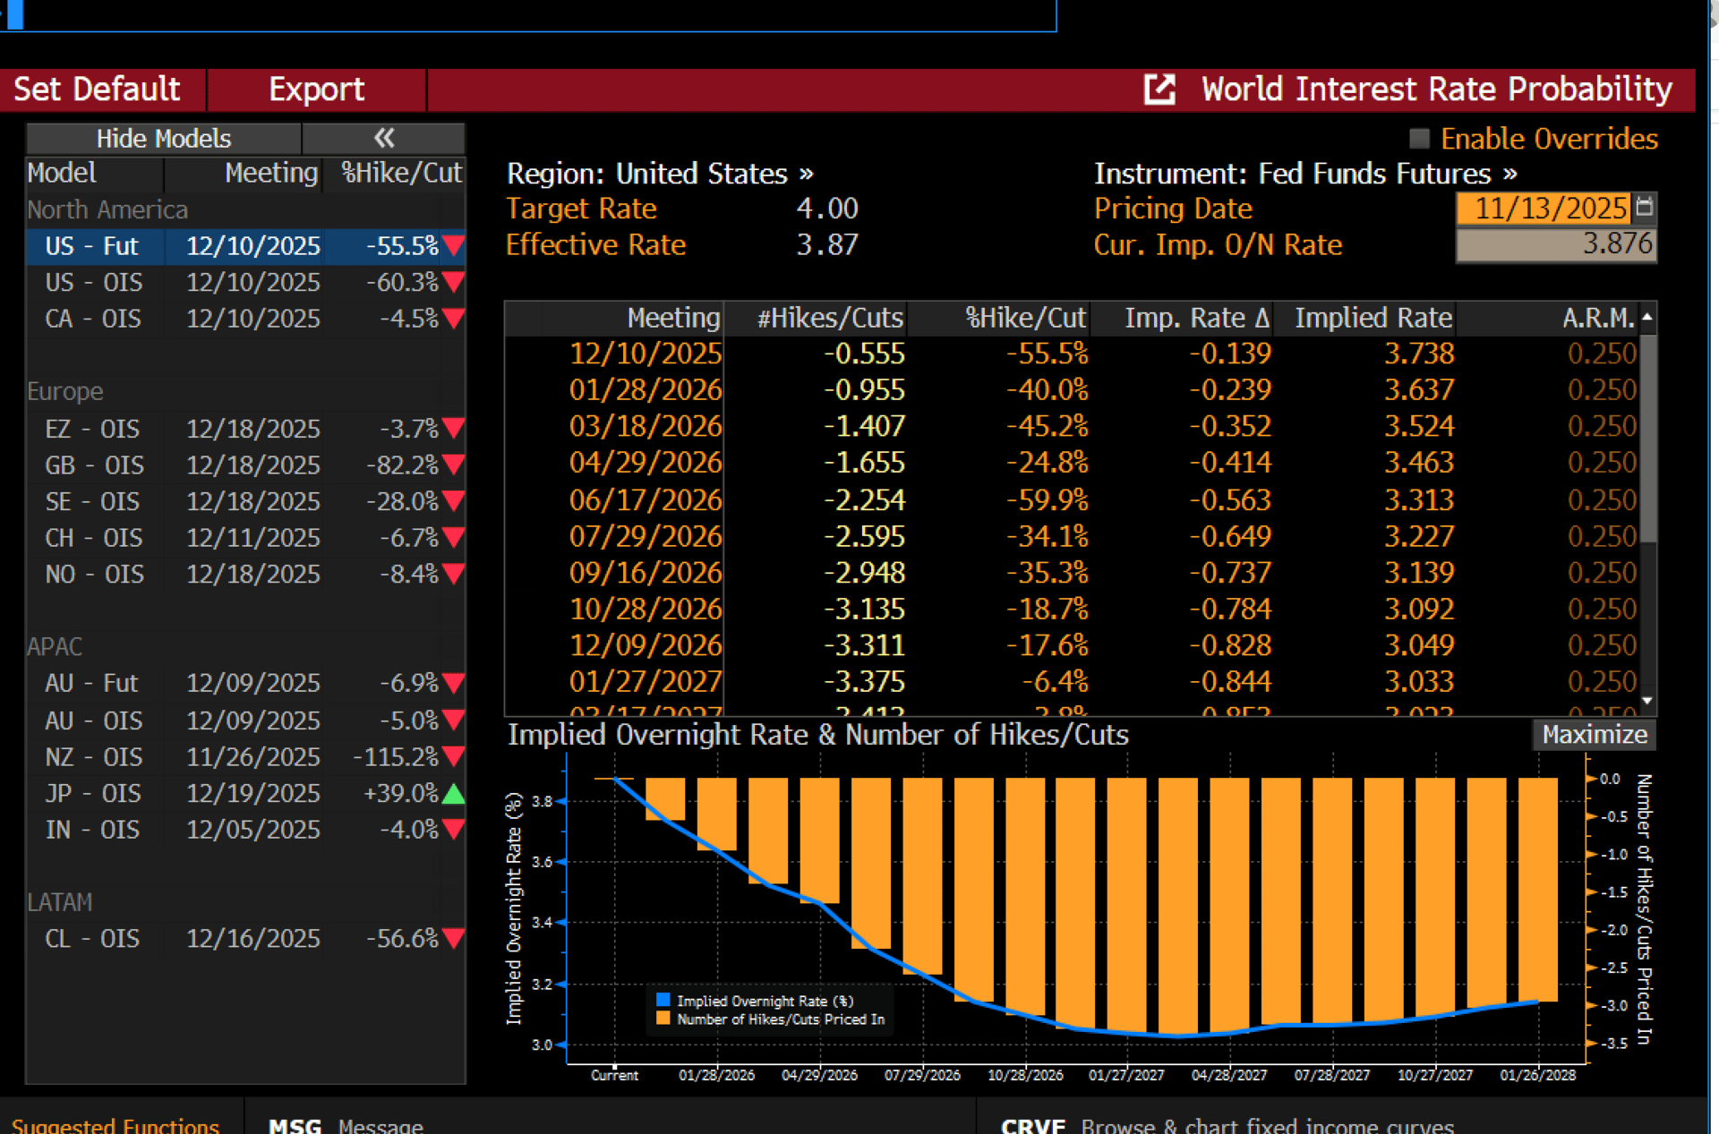Click the table scroll-up arrow near A.R.M.

(1647, 318)
